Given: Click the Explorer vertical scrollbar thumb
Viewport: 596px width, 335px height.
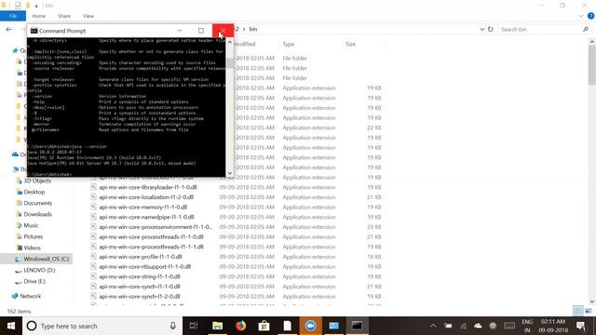Looking at the screenshot, I should (592, 64).
